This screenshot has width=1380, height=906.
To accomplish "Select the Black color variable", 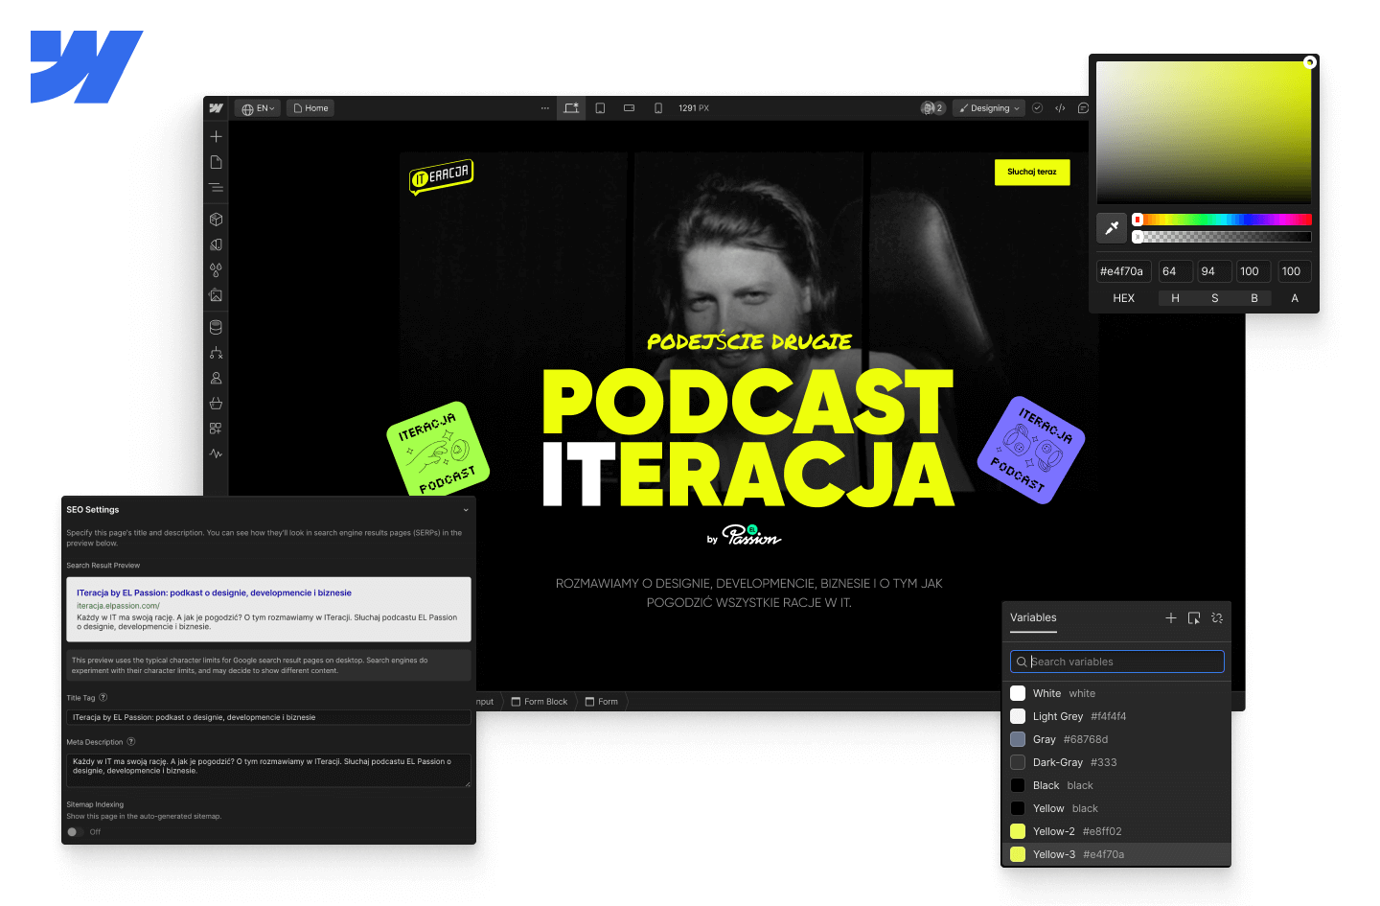I will pyautogui.click(x=1116, y=785).
